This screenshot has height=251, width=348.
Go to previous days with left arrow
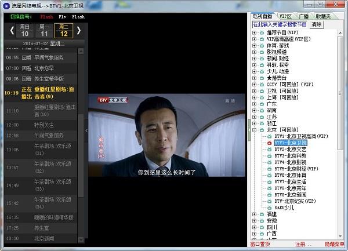tap(12, 30)
